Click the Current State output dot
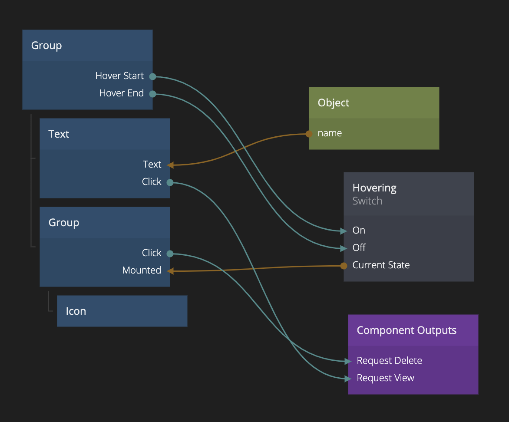Screen dimensions: 509x422 pyautogui.click(x=344, y=266)
